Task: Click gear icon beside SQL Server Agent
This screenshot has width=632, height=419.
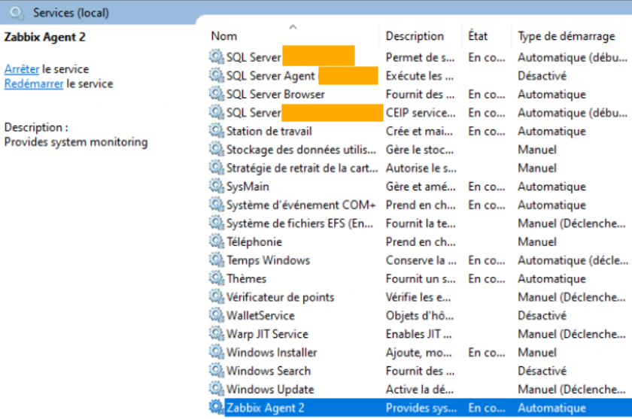Action: [217, 75]
